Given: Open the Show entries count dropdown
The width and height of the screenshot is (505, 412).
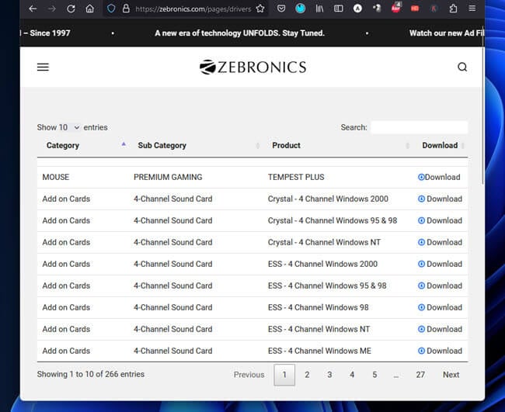Looking at the screenshot, I should pyautogui.click(x=69, y=127).
